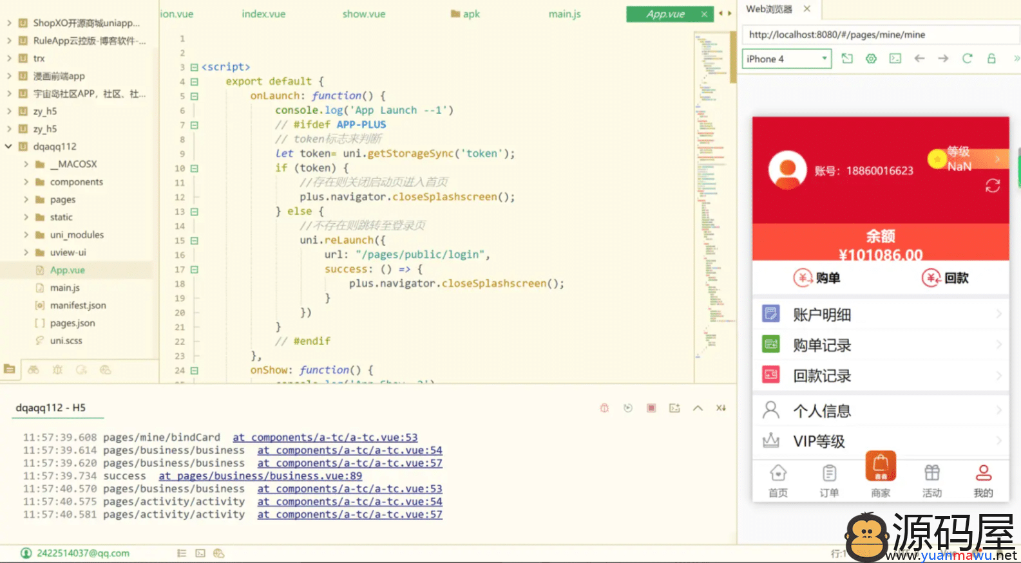Close the App.vue editor tab
This screenshot has width=1021, height=563.
pyautogui.click(x=704, y=14)
